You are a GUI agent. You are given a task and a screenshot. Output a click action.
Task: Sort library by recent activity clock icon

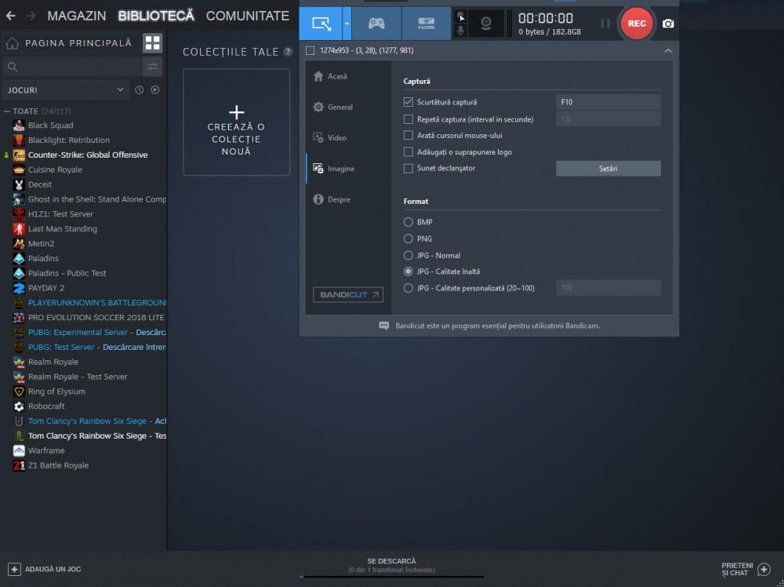[x=140, y=90]
